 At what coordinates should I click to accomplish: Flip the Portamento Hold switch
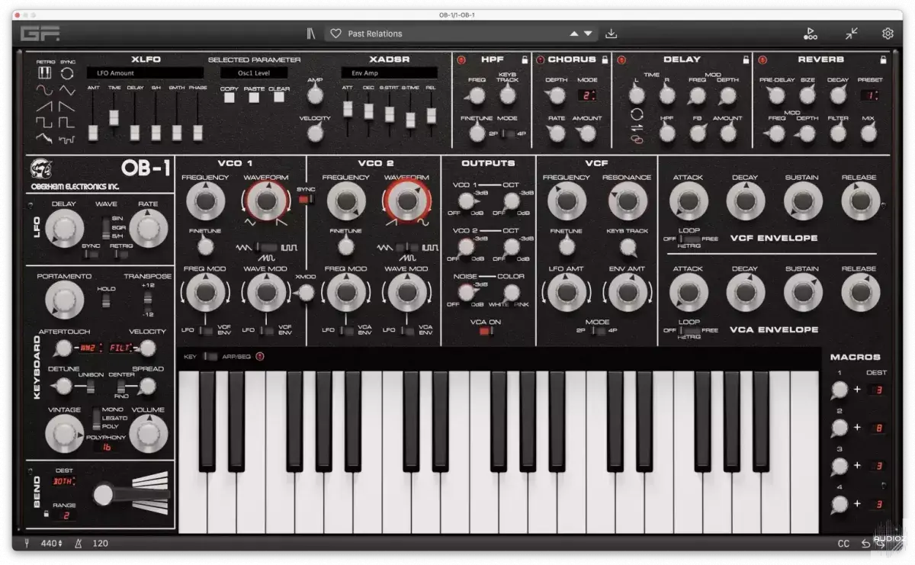click(x=106, y=300)
